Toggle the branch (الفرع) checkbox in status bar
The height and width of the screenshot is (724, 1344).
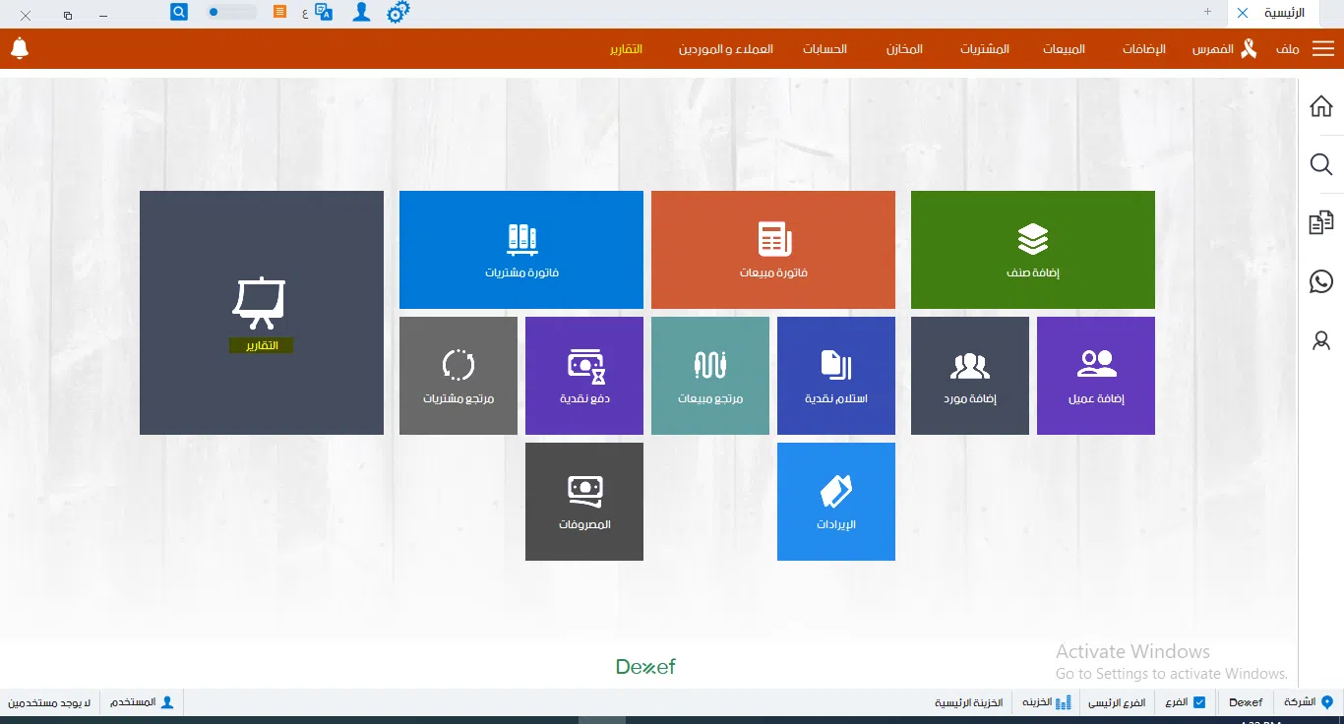coord(1198,702)
